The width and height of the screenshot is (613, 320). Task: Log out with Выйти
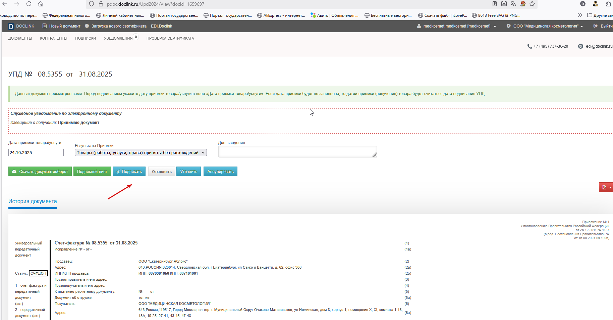coord(603,26)
